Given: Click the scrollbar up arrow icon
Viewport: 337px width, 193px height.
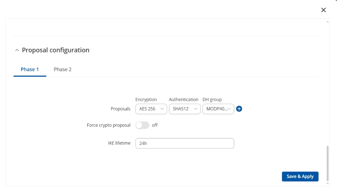Looking at the screenshot, I should [x=327, y=22].
